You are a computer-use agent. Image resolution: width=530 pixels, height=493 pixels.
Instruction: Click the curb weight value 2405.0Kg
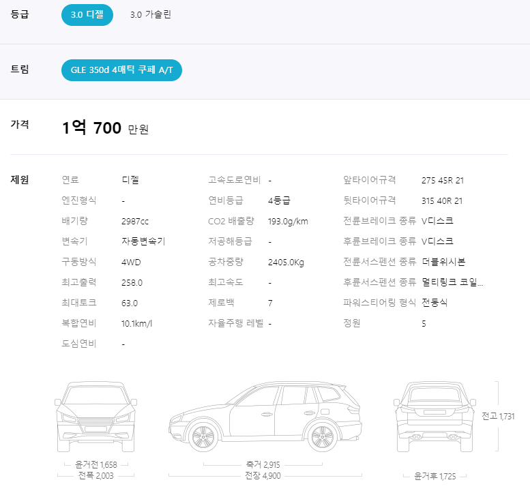pos(286,263)
